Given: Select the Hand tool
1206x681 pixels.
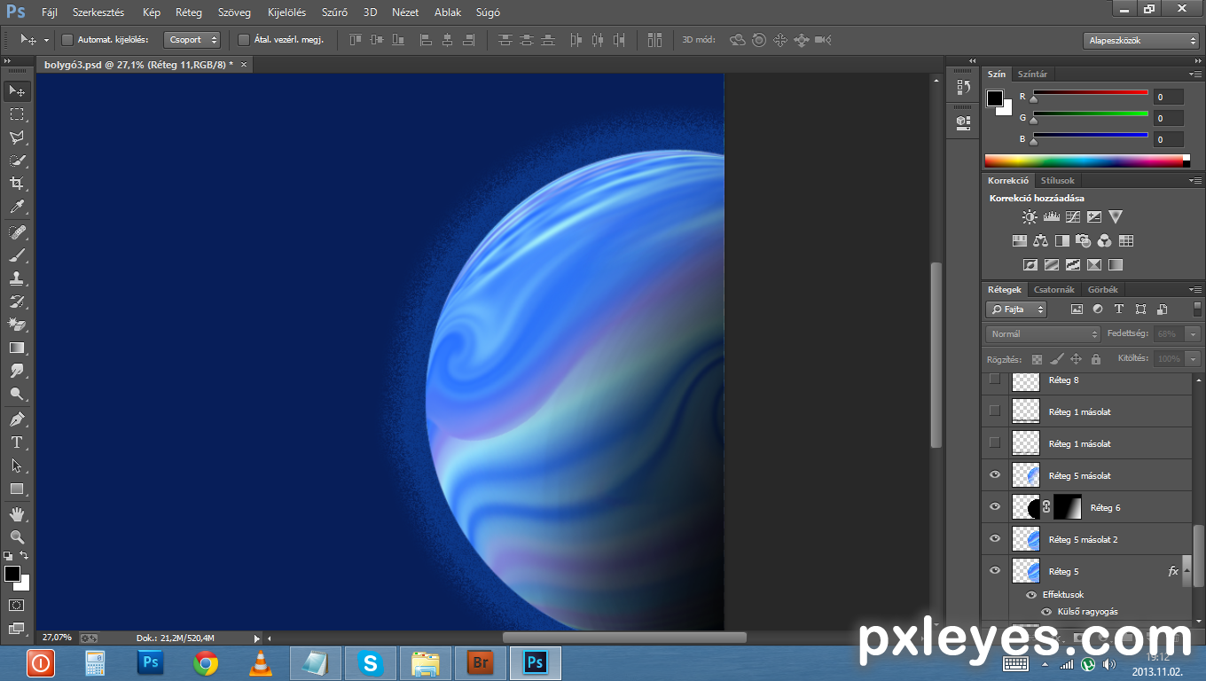Looking at the screenshot, I should pos(17,513).
